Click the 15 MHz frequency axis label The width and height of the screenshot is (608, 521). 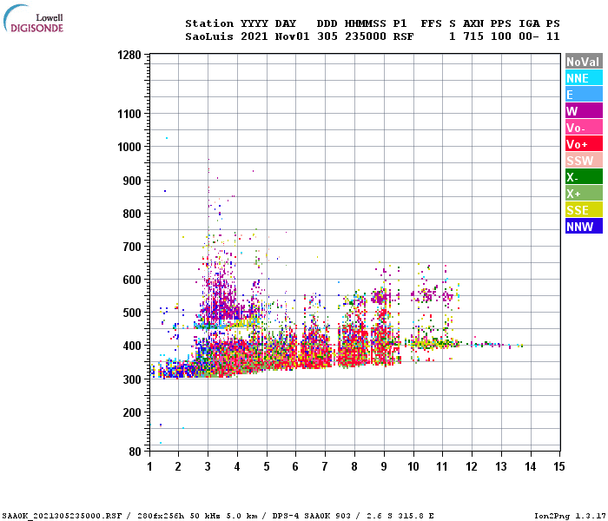tap(559, 466)
